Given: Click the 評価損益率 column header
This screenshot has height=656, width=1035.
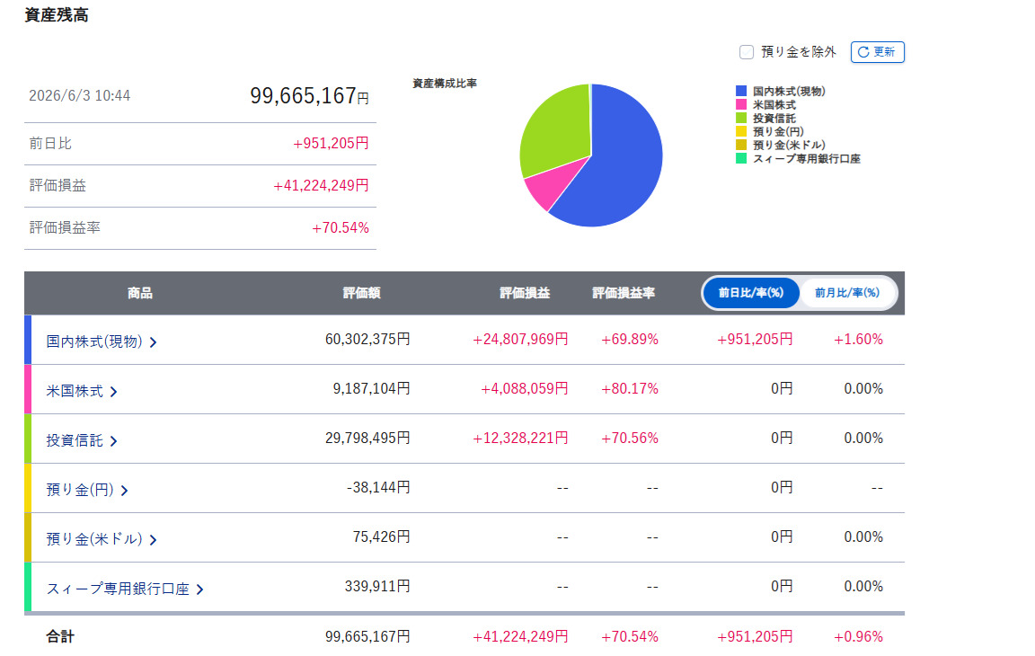Looking at the screenshot, I should (624, 293).
